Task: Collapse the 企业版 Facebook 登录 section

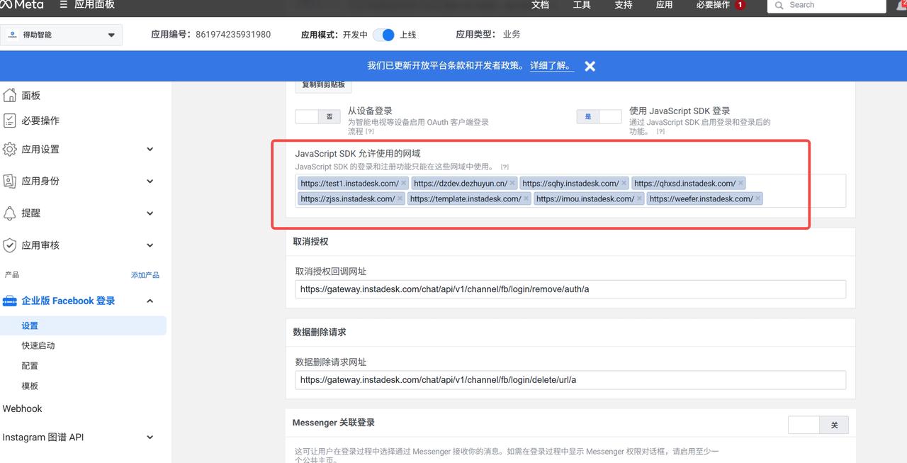Action: point(150,301)
